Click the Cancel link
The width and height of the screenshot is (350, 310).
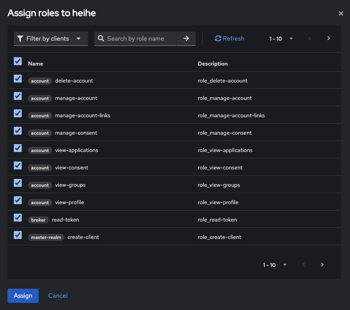(x=58, y=296)
